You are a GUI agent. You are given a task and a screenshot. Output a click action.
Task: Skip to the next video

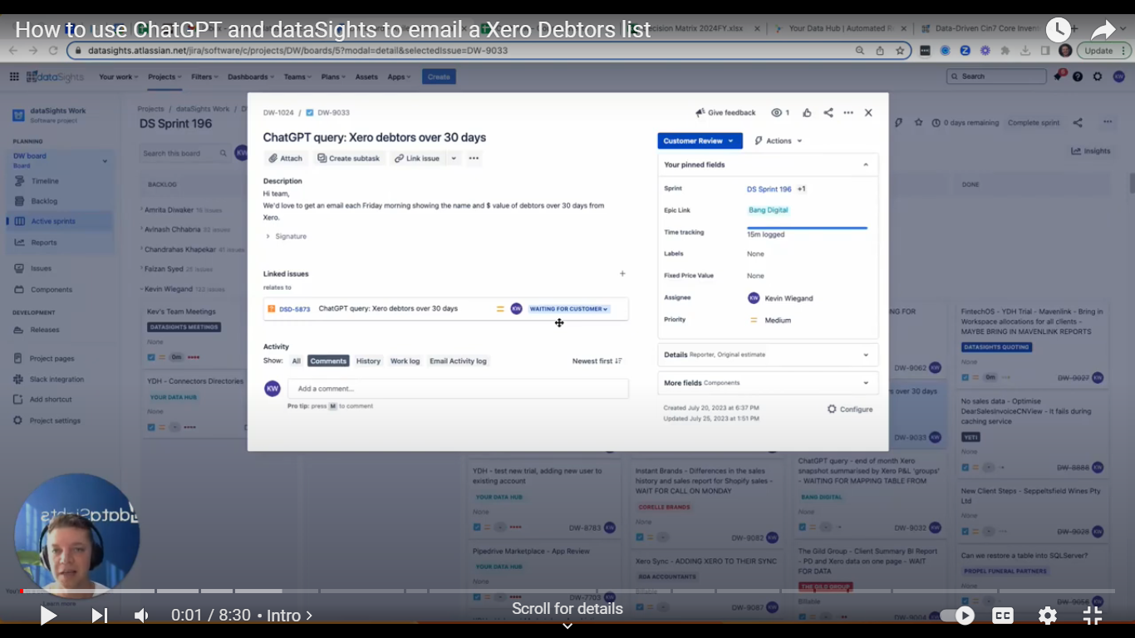click(x=99, y=616)
